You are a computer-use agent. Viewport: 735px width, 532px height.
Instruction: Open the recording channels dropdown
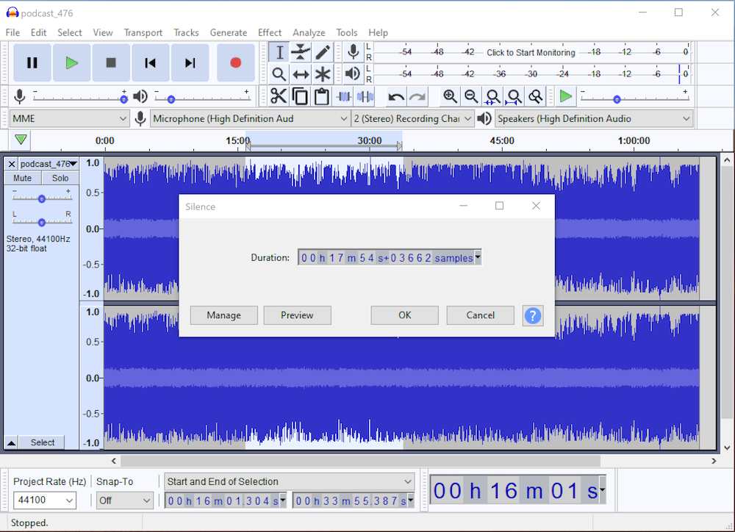tap(412, 118)
